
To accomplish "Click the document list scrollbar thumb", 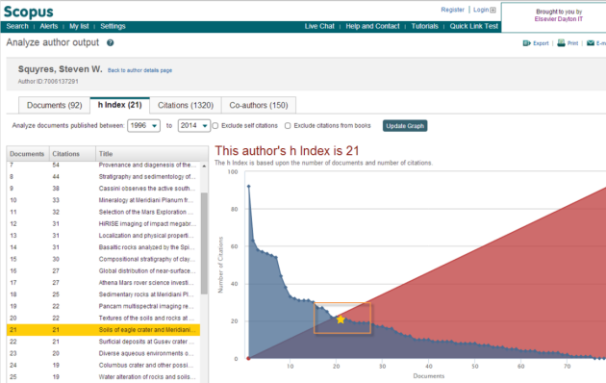I will click(204, 243).
